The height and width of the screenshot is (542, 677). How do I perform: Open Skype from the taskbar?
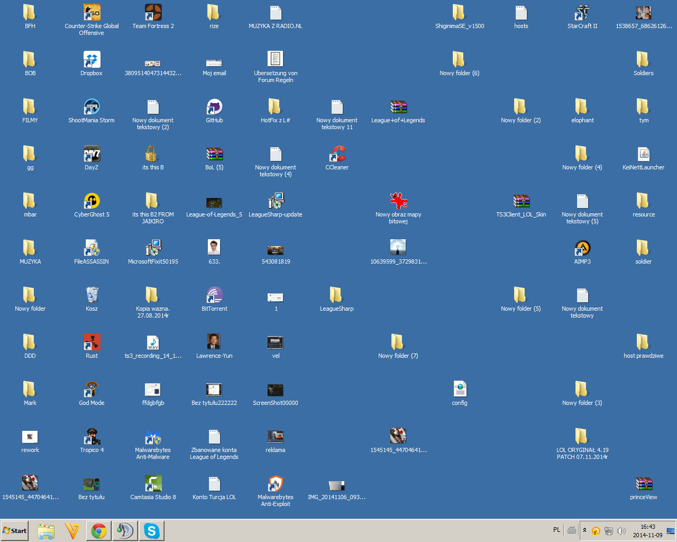click(x=152, y=531)
